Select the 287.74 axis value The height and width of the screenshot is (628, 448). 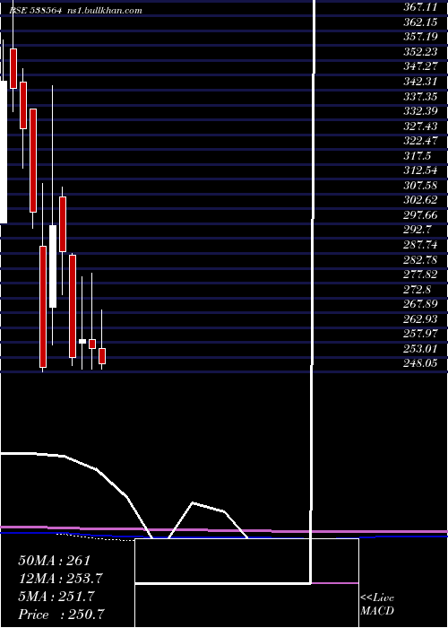[420, 245]
